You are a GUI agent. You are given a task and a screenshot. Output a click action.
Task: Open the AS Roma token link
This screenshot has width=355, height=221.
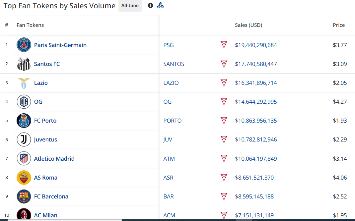45,178
